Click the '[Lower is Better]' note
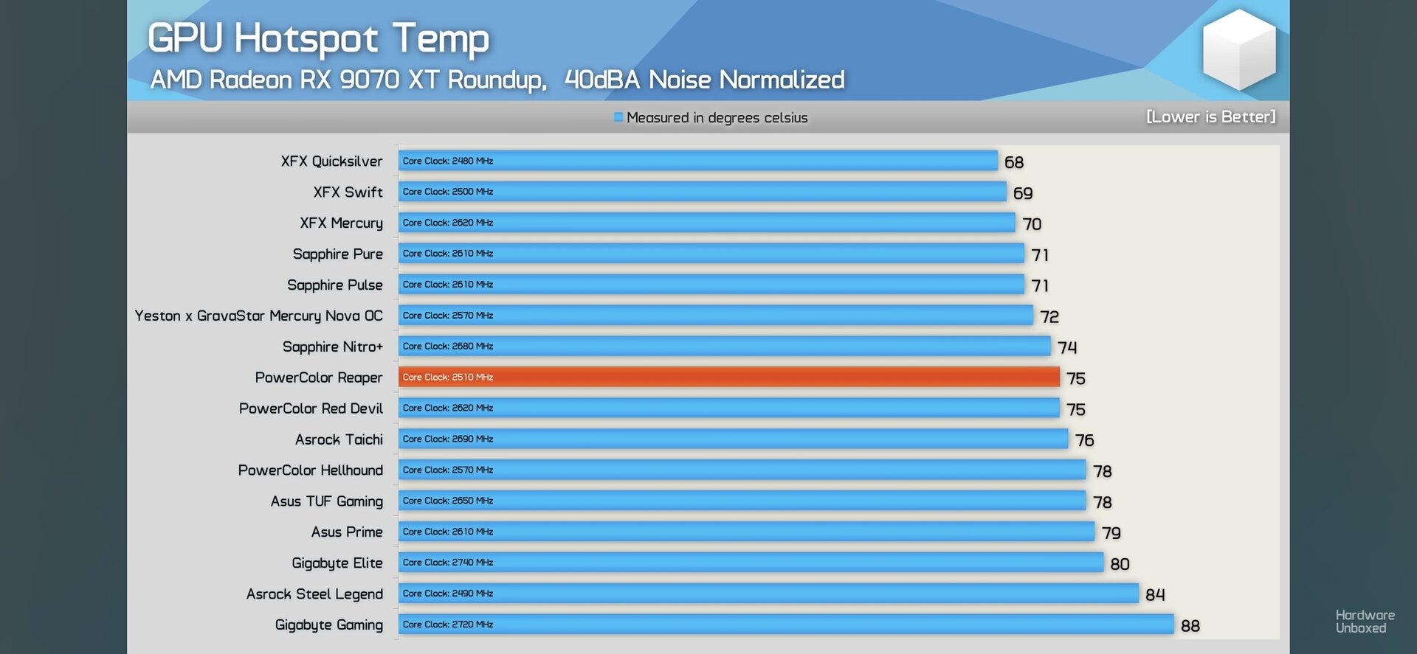The height and width of the screenshot is (654, 1417). click(1210, 117)
